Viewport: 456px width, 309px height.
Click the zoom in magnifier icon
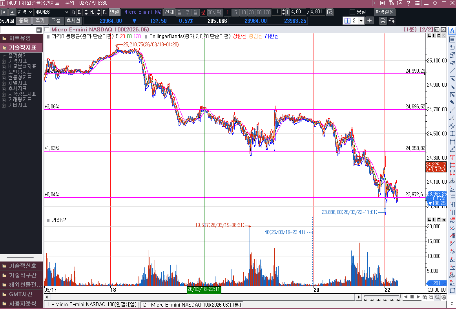click(x=425, y=297)
